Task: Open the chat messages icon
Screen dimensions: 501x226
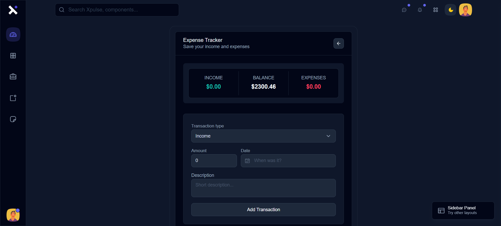Action: click(404, 10)
